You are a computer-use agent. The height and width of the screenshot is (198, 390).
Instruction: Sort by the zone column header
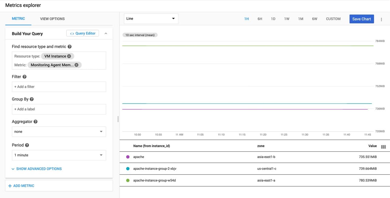click(261, 146)
